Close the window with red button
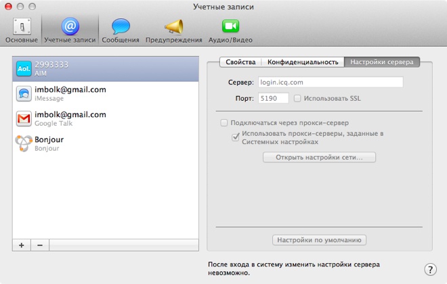The height and width of the screenshot is (284, 447). coord(8,7)
